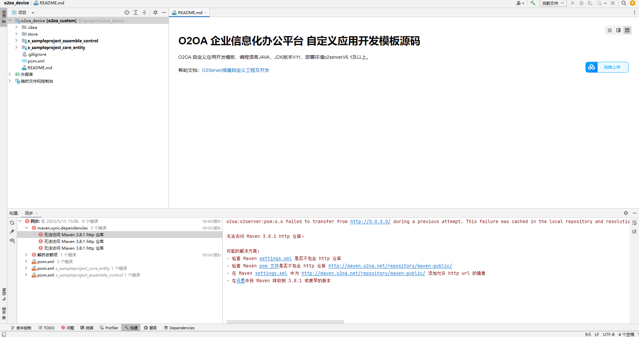Open Search Everywhere magnifier icon
639x337 pixels.
tap(624, 3)
